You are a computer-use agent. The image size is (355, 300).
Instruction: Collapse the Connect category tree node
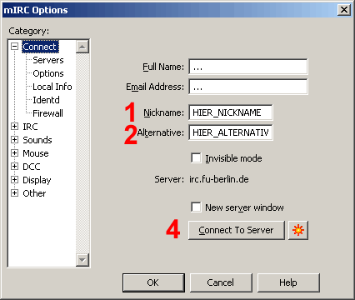tap(14, 47)
